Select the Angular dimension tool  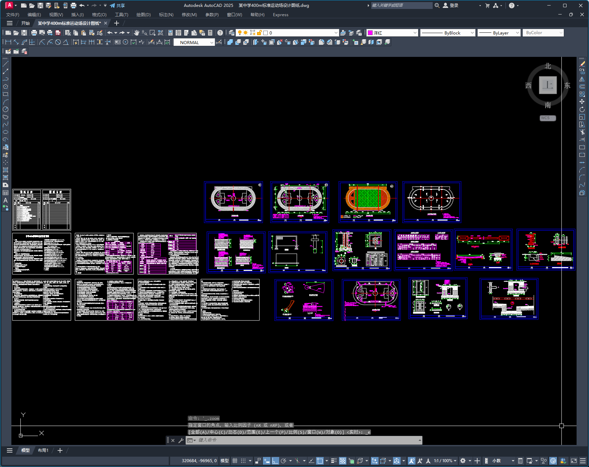click(x=66, y=42)
